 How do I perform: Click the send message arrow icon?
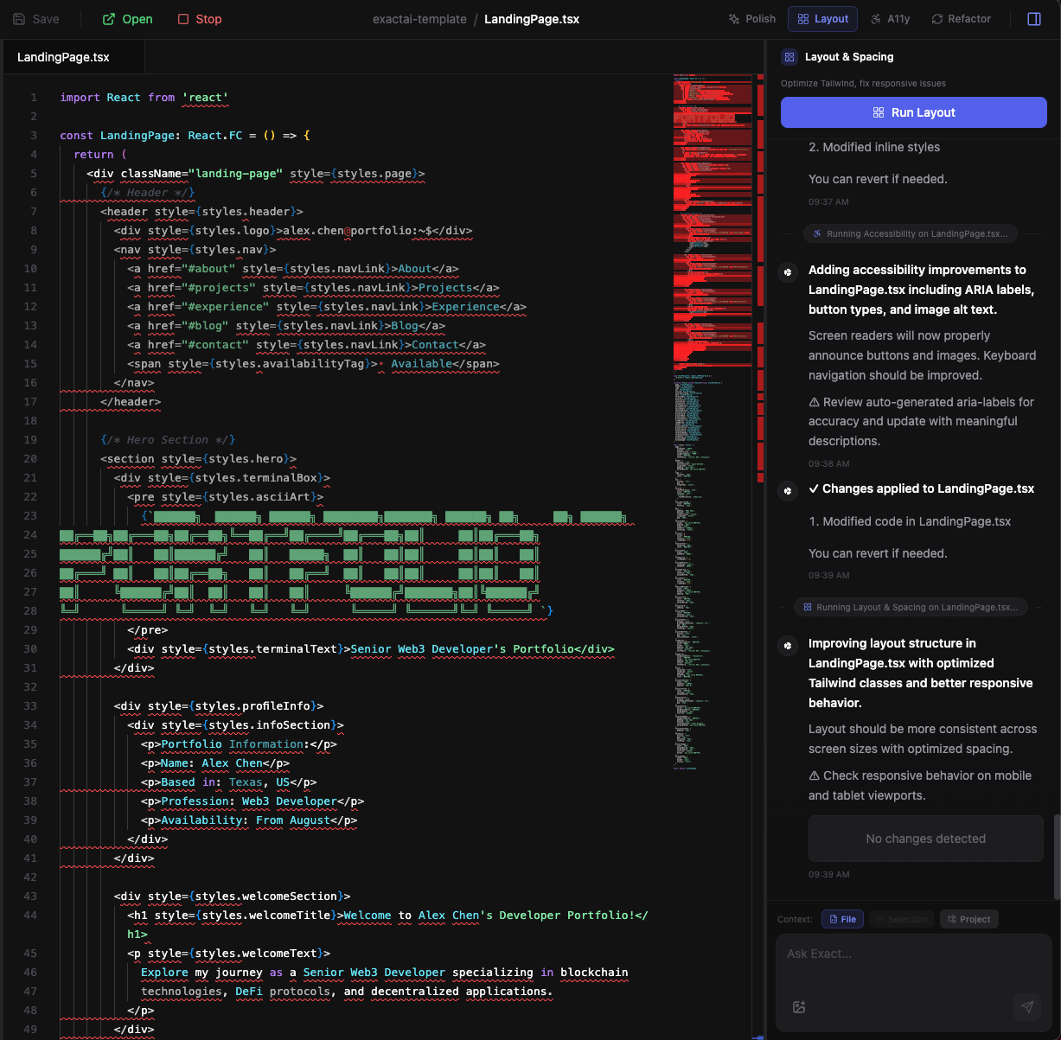click(1027, 1007)
